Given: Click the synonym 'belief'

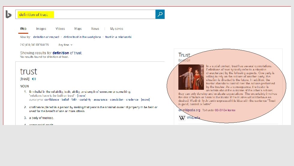Looking at the screenshot, I should tap(65, 100).
